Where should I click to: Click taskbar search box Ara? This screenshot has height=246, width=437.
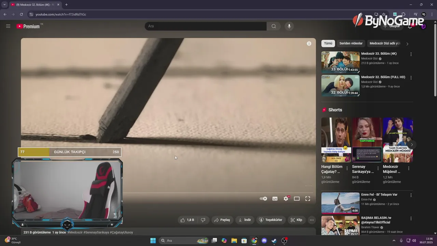point(184,241)
